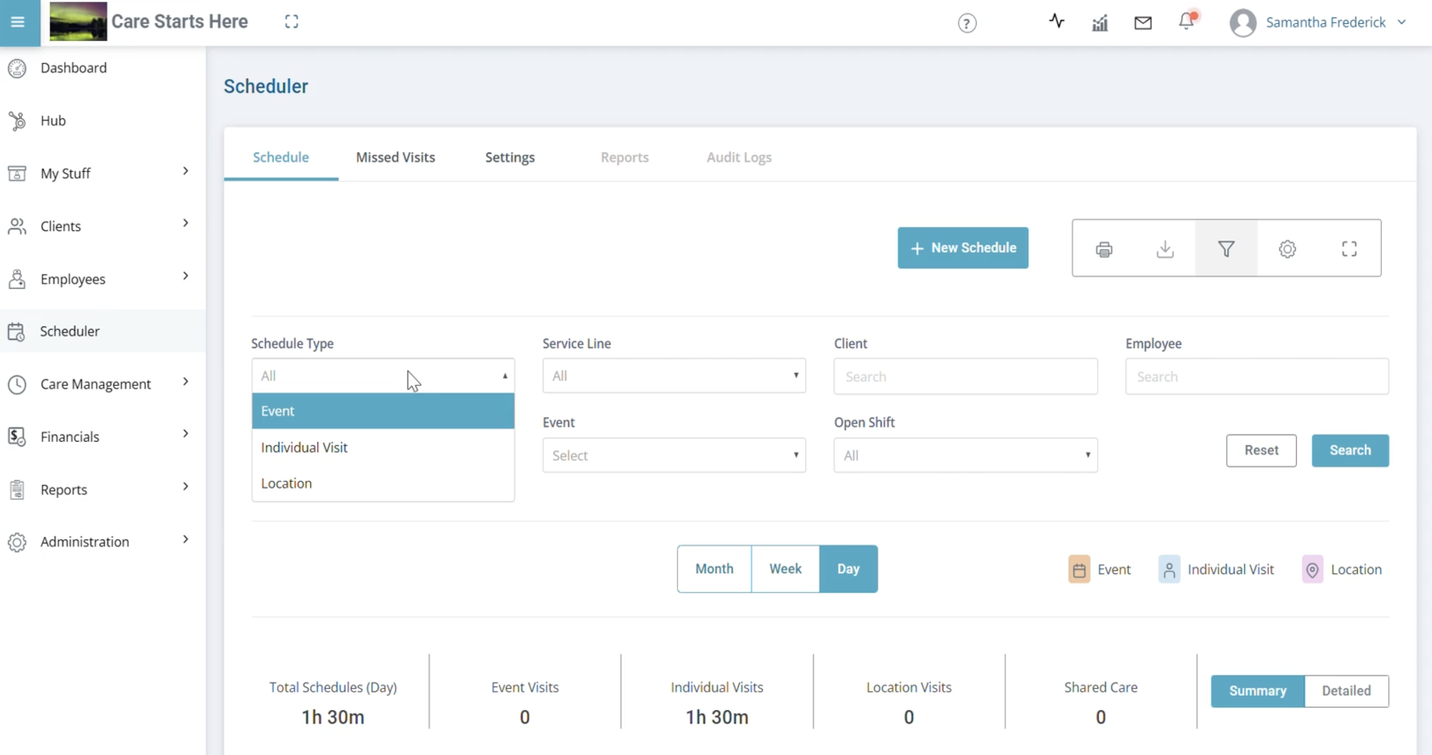Expand Care Management sidebar menu

[x=96, y=384]
